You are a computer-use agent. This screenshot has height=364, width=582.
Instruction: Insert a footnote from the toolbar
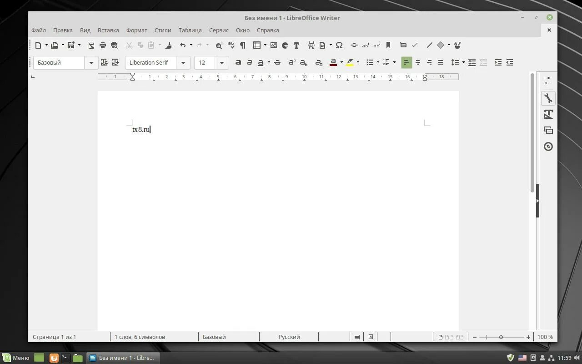[x=366, y=45]
